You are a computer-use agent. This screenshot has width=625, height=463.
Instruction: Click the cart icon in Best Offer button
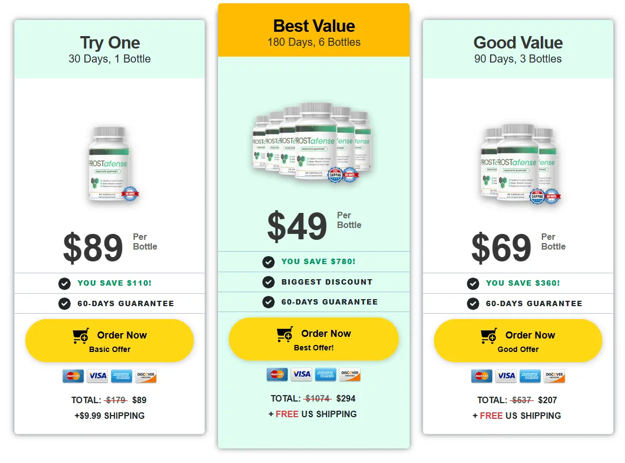pyautogui.click(x=285, y=334)
